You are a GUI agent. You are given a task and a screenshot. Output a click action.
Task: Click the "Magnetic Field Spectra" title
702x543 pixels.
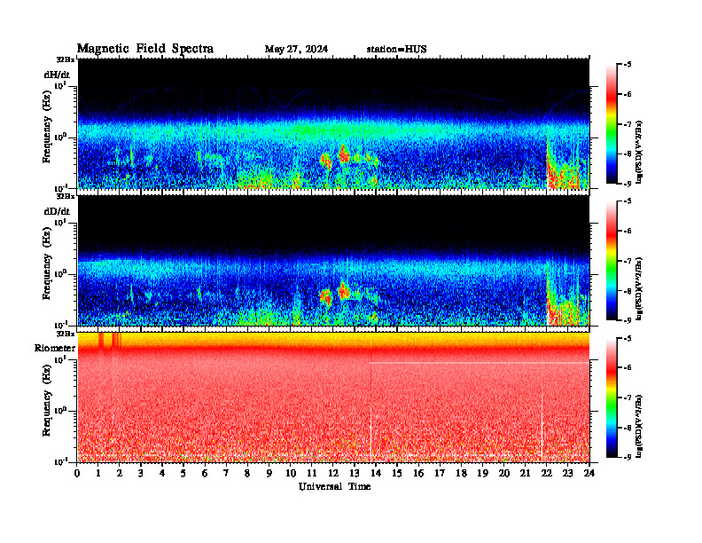[x=145, y=49]
